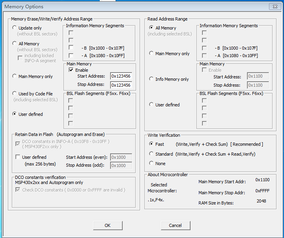This screenshot has height=238, width=284.
Task: Select User defined erase/write range
Action: [x=14, y=114]
